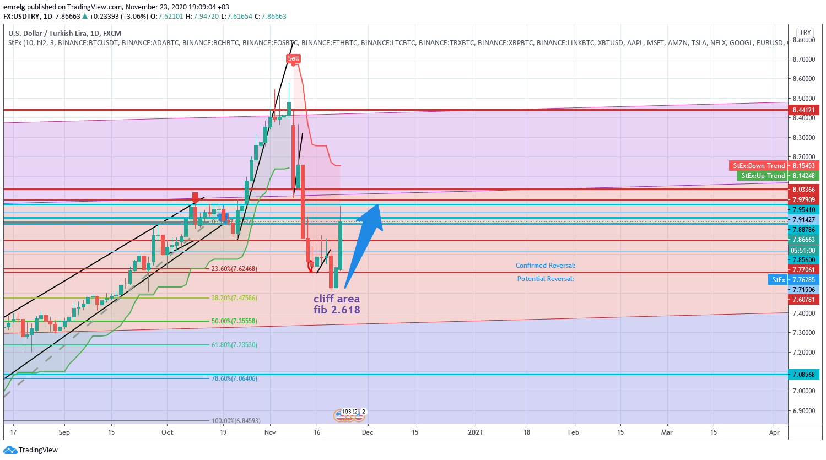Click the 8.44121 red price label

point(804,110)
